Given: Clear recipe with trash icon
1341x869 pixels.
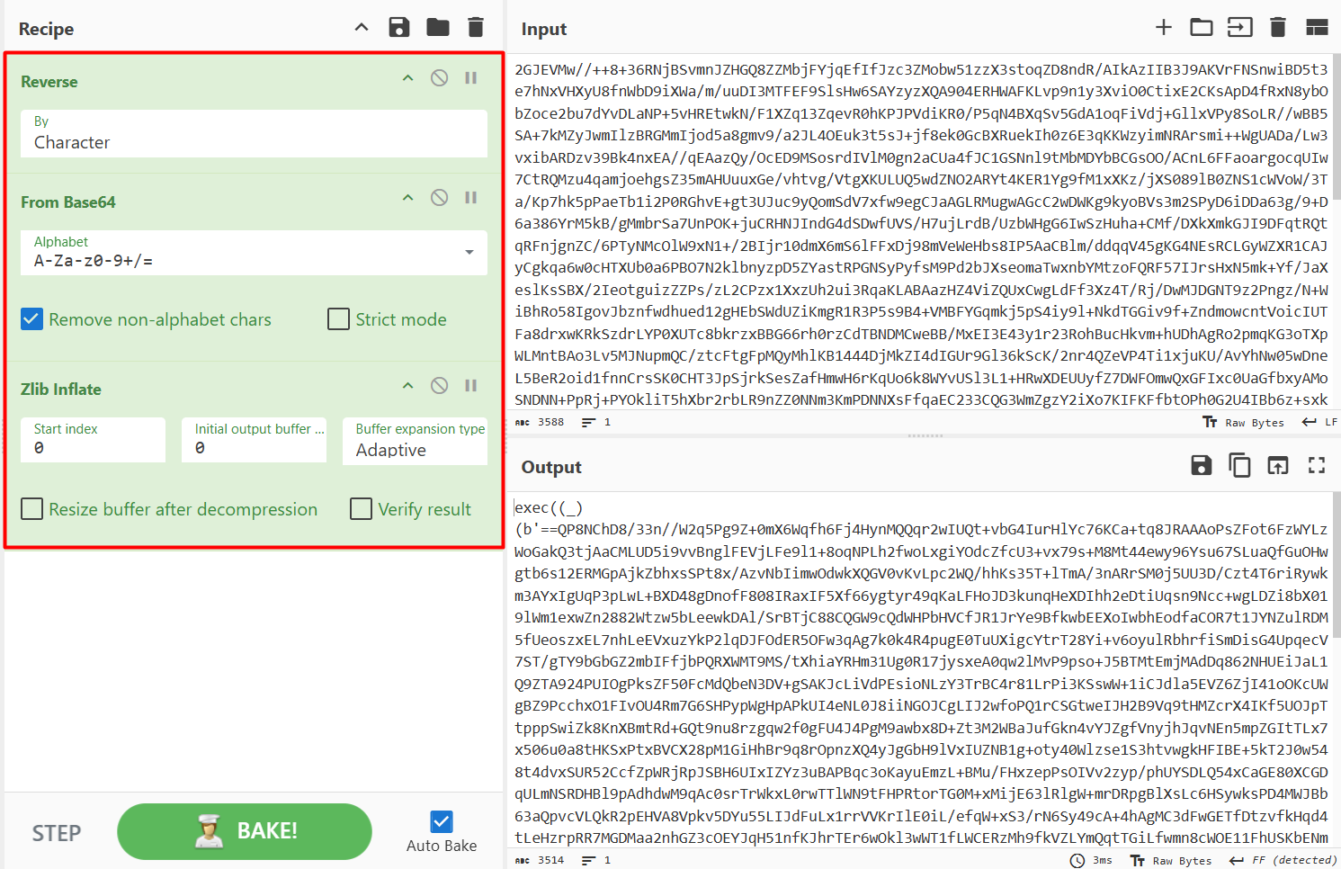Looking at the screenshot, I should [476, 27].
